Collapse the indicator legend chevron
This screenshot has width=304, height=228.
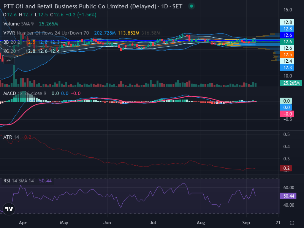9,60
